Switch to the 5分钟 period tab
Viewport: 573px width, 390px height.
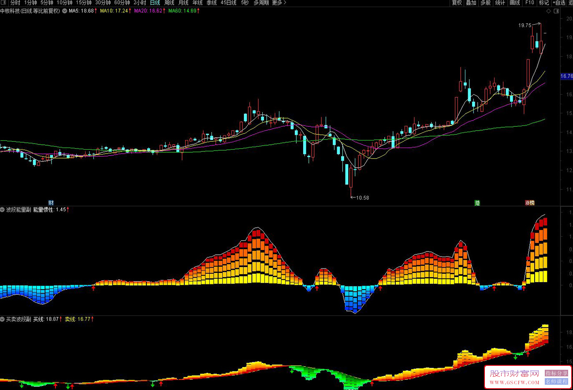pyautogui.click(x=47, y=3)
